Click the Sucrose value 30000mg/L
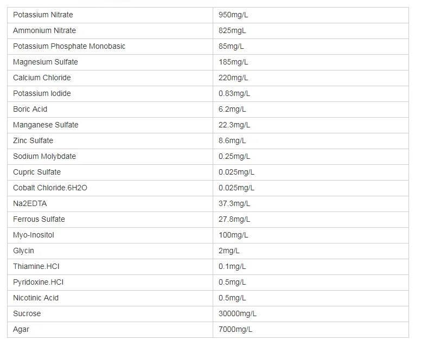 (x=238, y=313)
